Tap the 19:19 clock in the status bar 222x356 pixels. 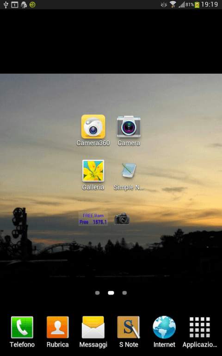(x=210, y=4)
